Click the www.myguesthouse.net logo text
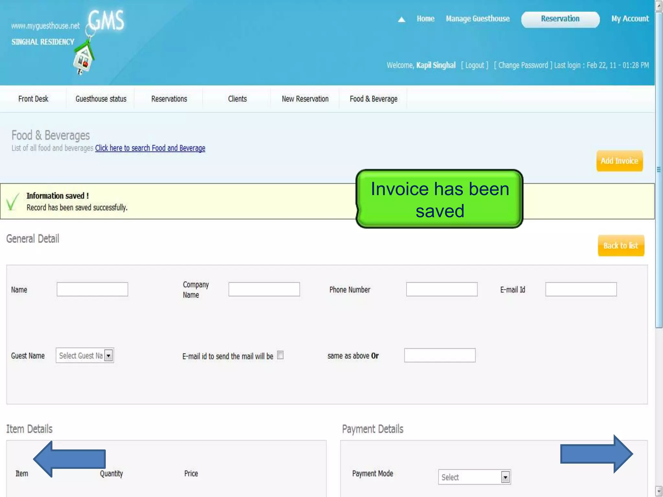 (45, 26)
